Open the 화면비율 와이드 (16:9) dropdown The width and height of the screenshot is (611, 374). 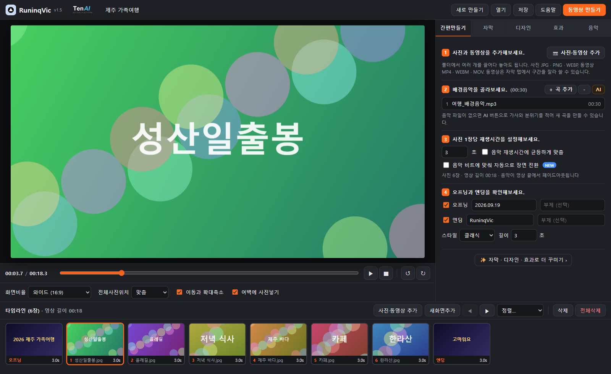[x=60, y=292]
